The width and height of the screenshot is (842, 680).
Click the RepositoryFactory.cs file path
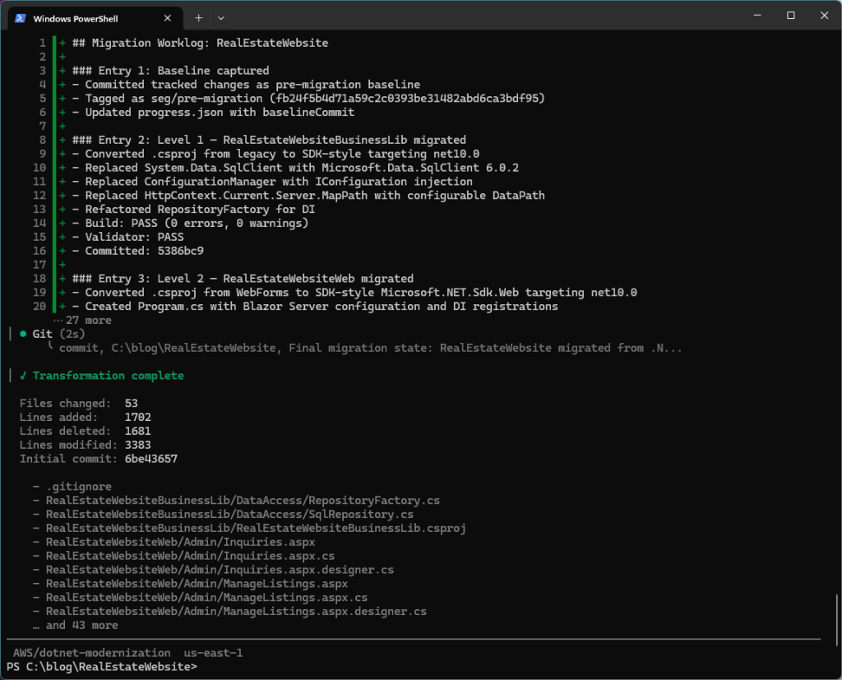[243, 501]
